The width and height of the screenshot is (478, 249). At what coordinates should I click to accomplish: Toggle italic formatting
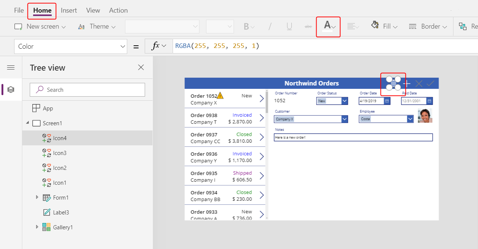270,26
